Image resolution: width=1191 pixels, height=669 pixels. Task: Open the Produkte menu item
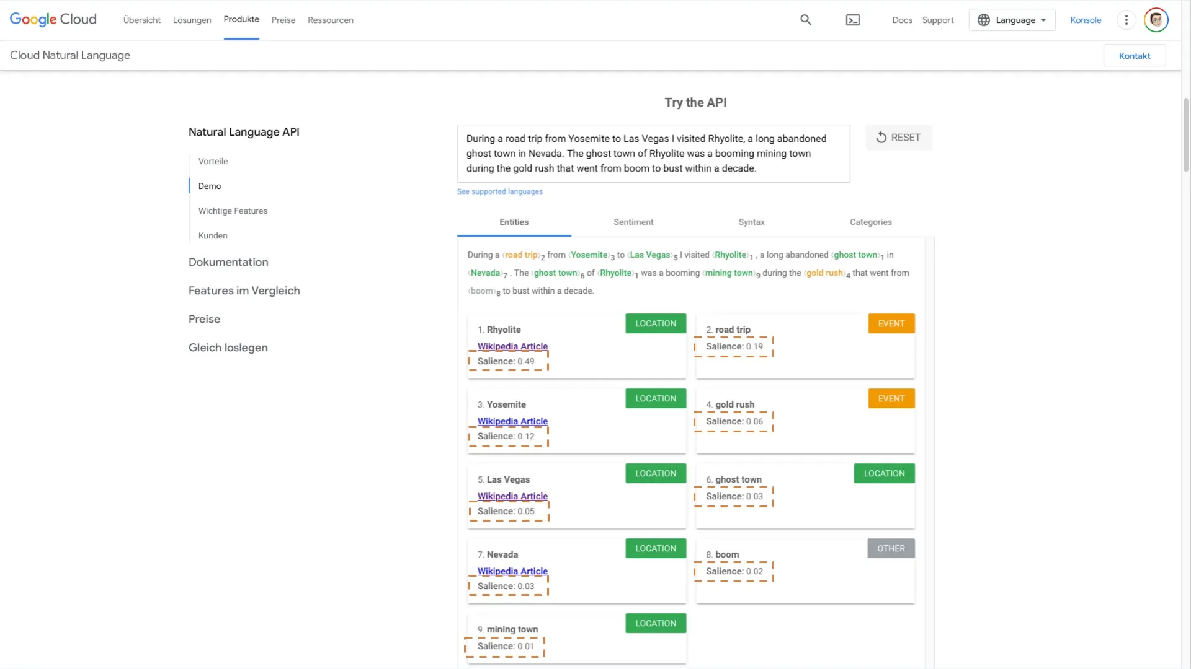pyautogui.click(x=241, y=19)
